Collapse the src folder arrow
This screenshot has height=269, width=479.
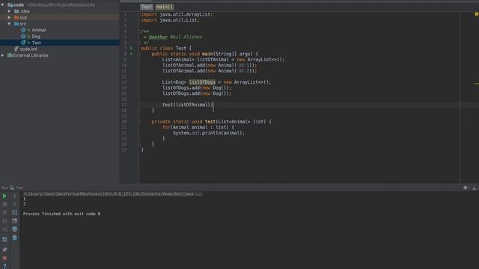(x=9, y=24)
